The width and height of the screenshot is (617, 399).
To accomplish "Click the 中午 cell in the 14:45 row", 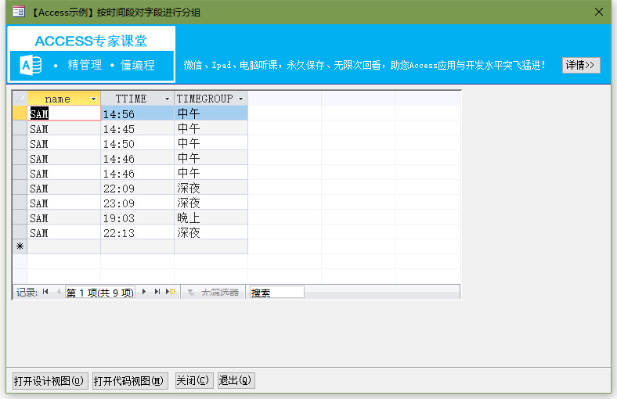I will [211, 128].
